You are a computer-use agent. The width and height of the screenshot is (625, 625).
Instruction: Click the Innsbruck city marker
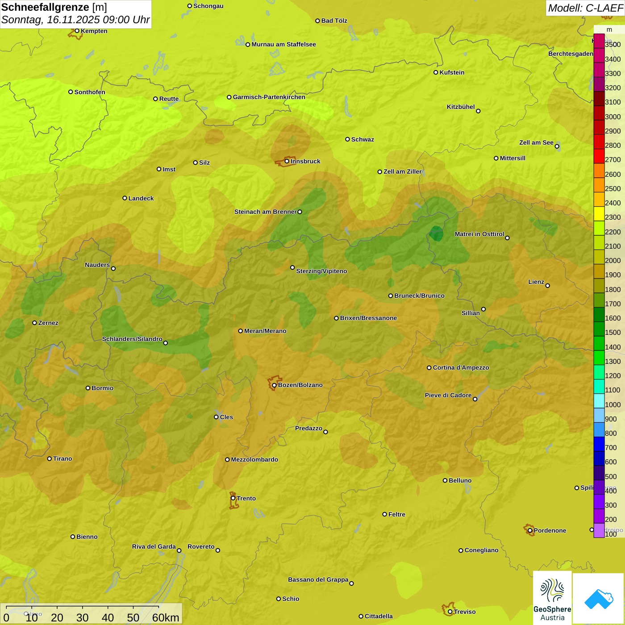coord(287,161)
